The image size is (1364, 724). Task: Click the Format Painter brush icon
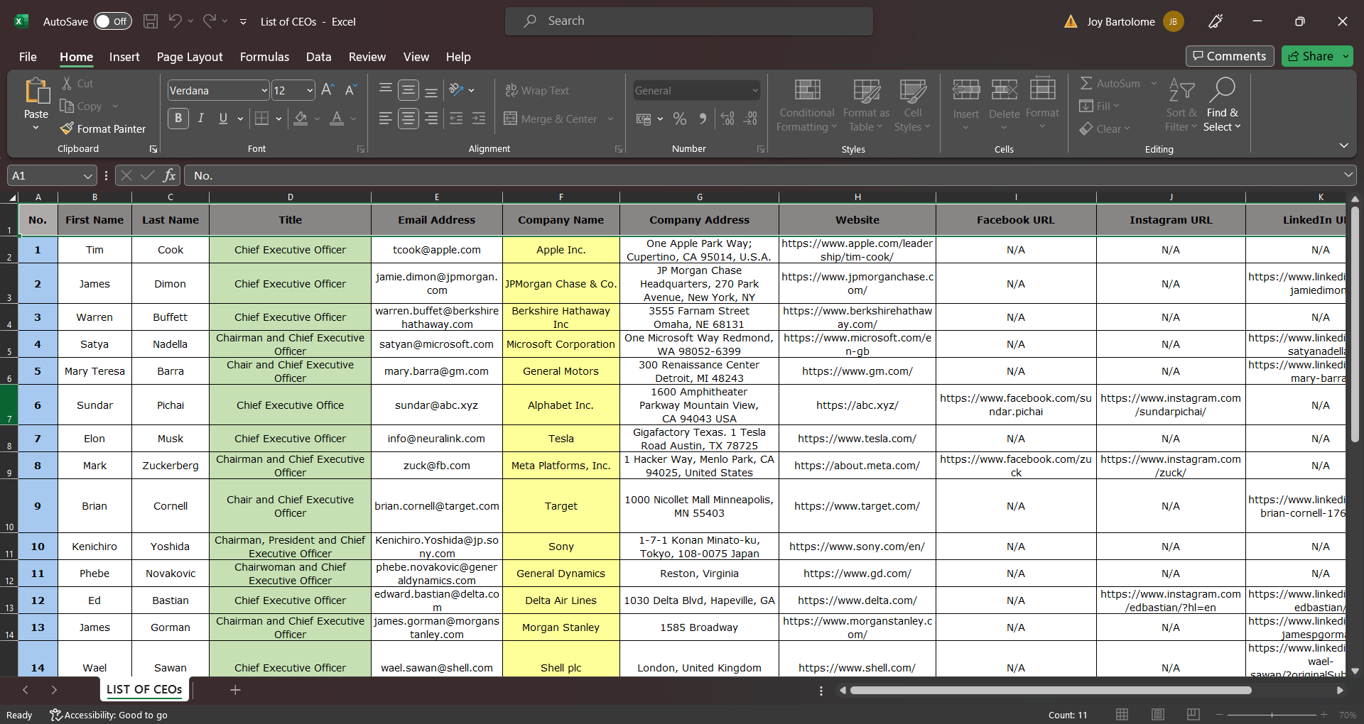tap(67, 128)
